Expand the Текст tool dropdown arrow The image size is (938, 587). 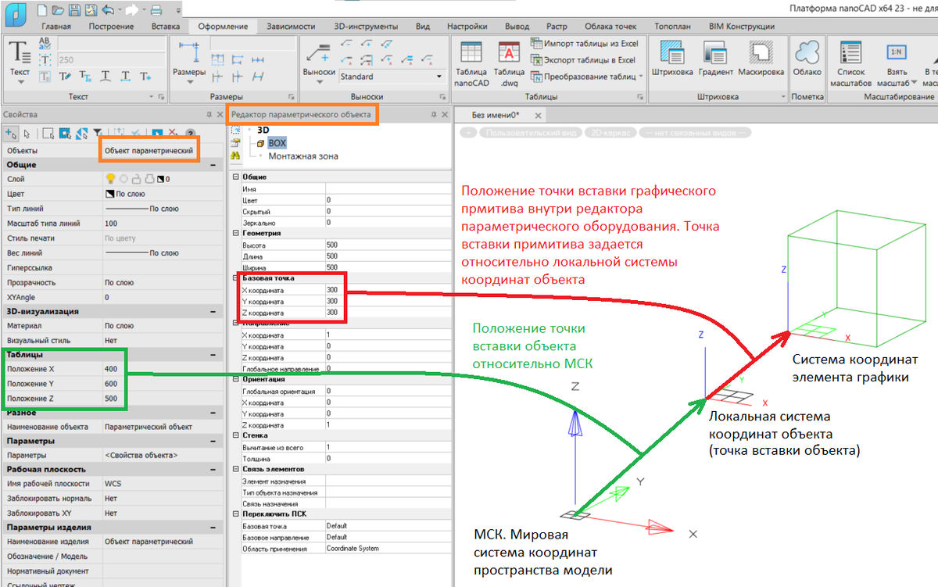(20, 82)
